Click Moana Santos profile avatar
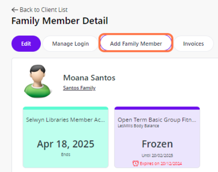This screenshot has height=172, width=218. 37,81
